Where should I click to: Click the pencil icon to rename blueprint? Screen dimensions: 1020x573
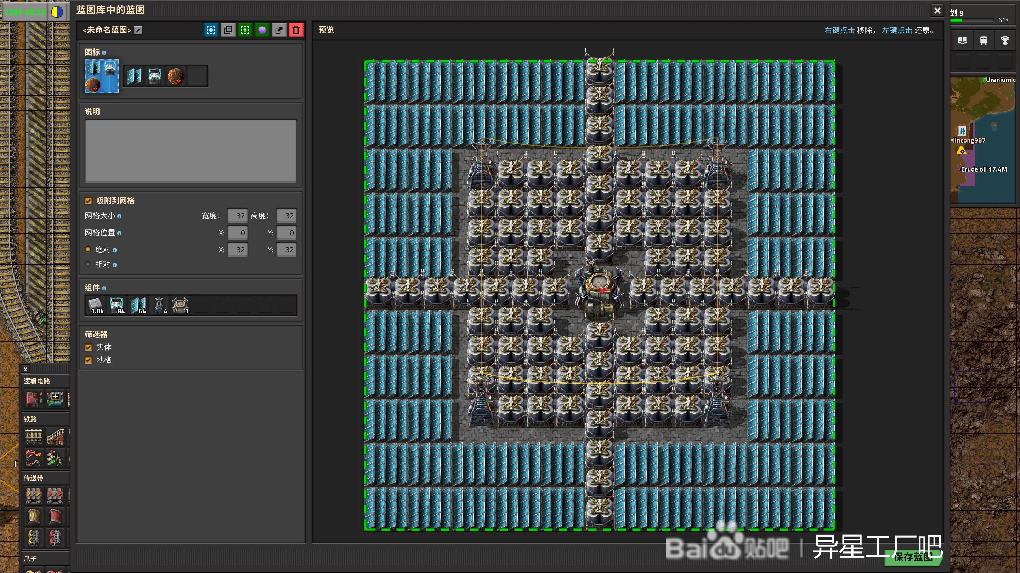point(138,30)
